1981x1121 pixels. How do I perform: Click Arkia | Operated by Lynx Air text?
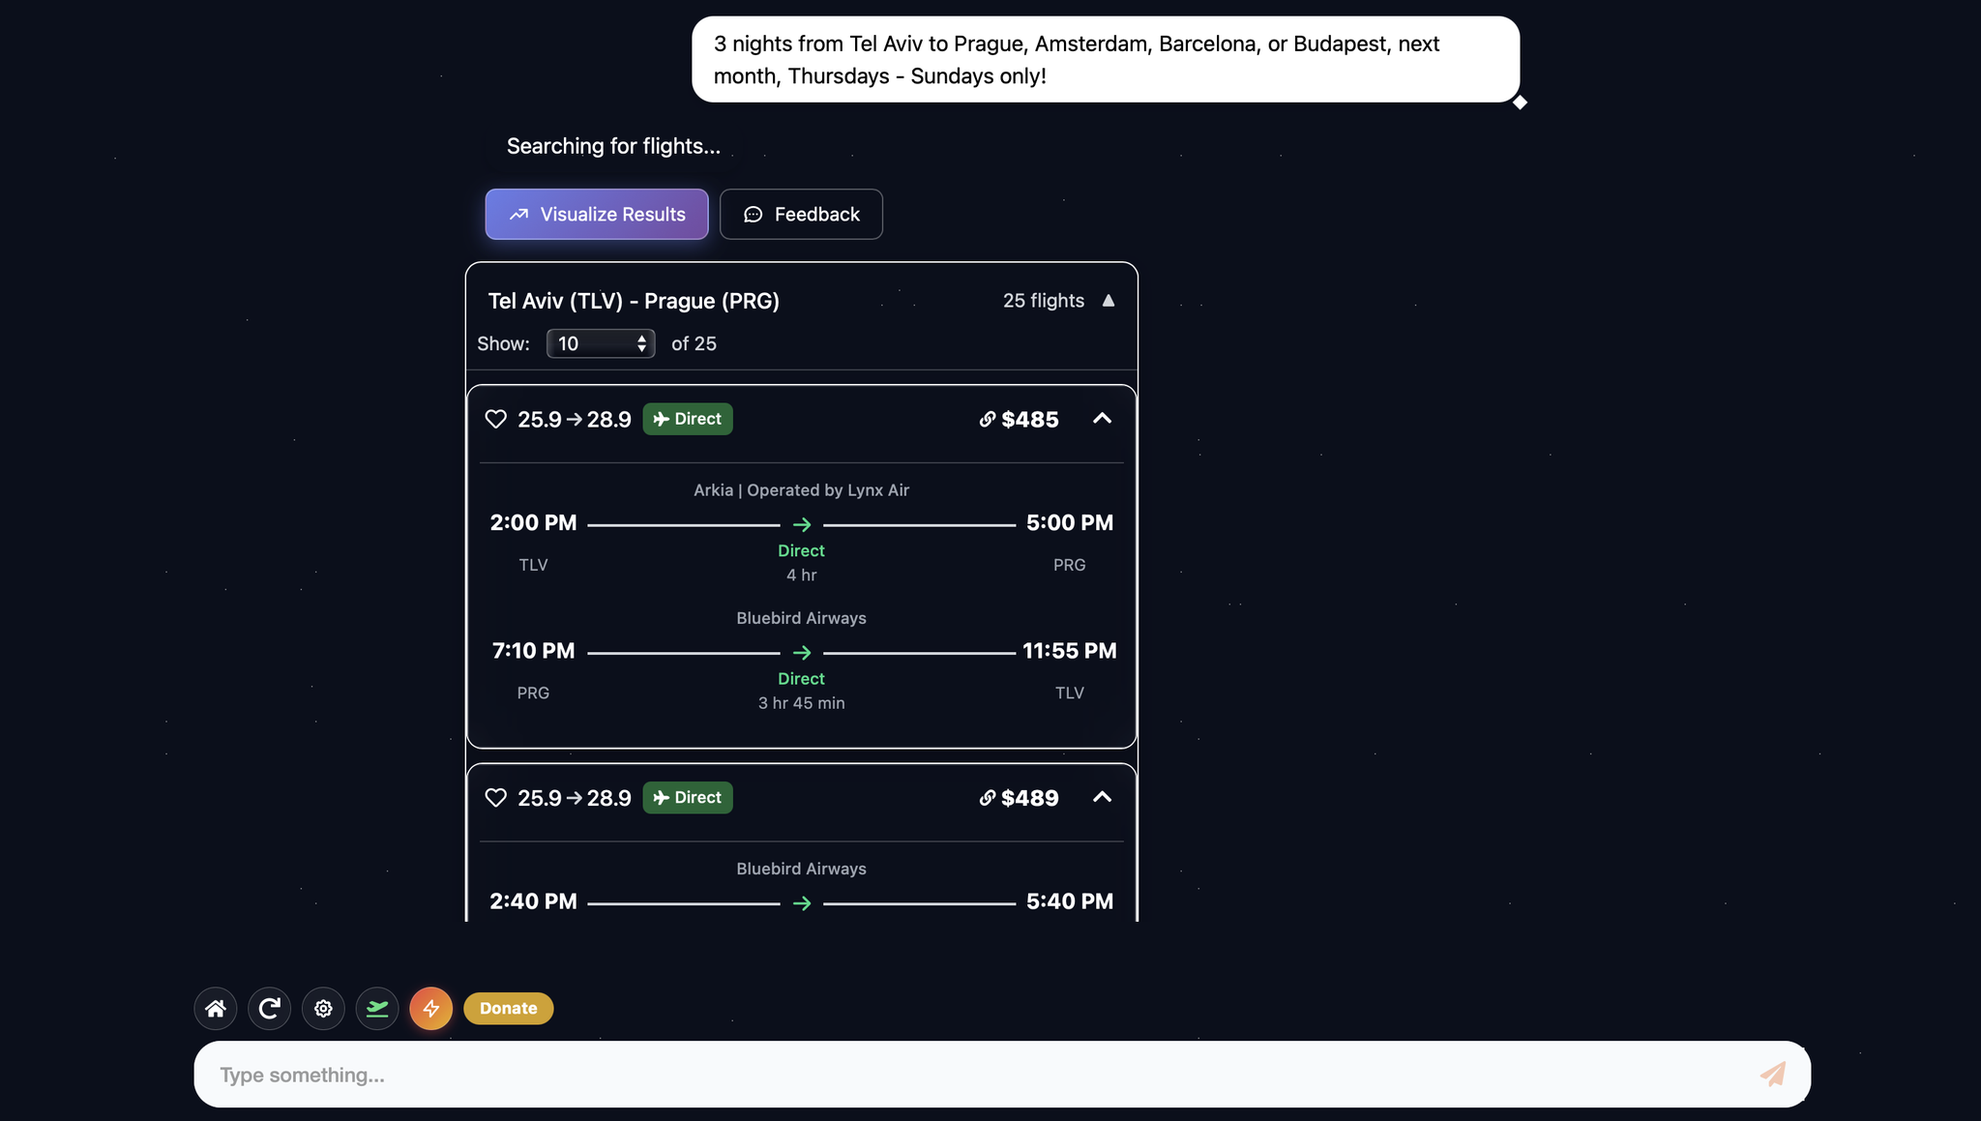tap(801, 490)
